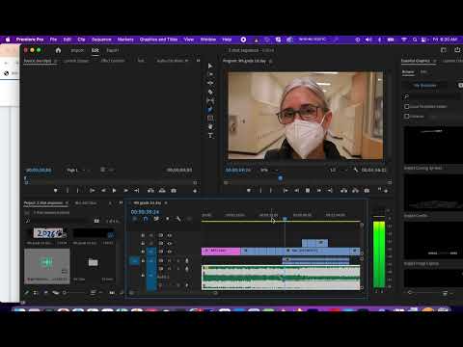This screenshot has height=347, width=463.
Task: Expand Project panel overflow chevrons
Action: (x=121, y=202)
